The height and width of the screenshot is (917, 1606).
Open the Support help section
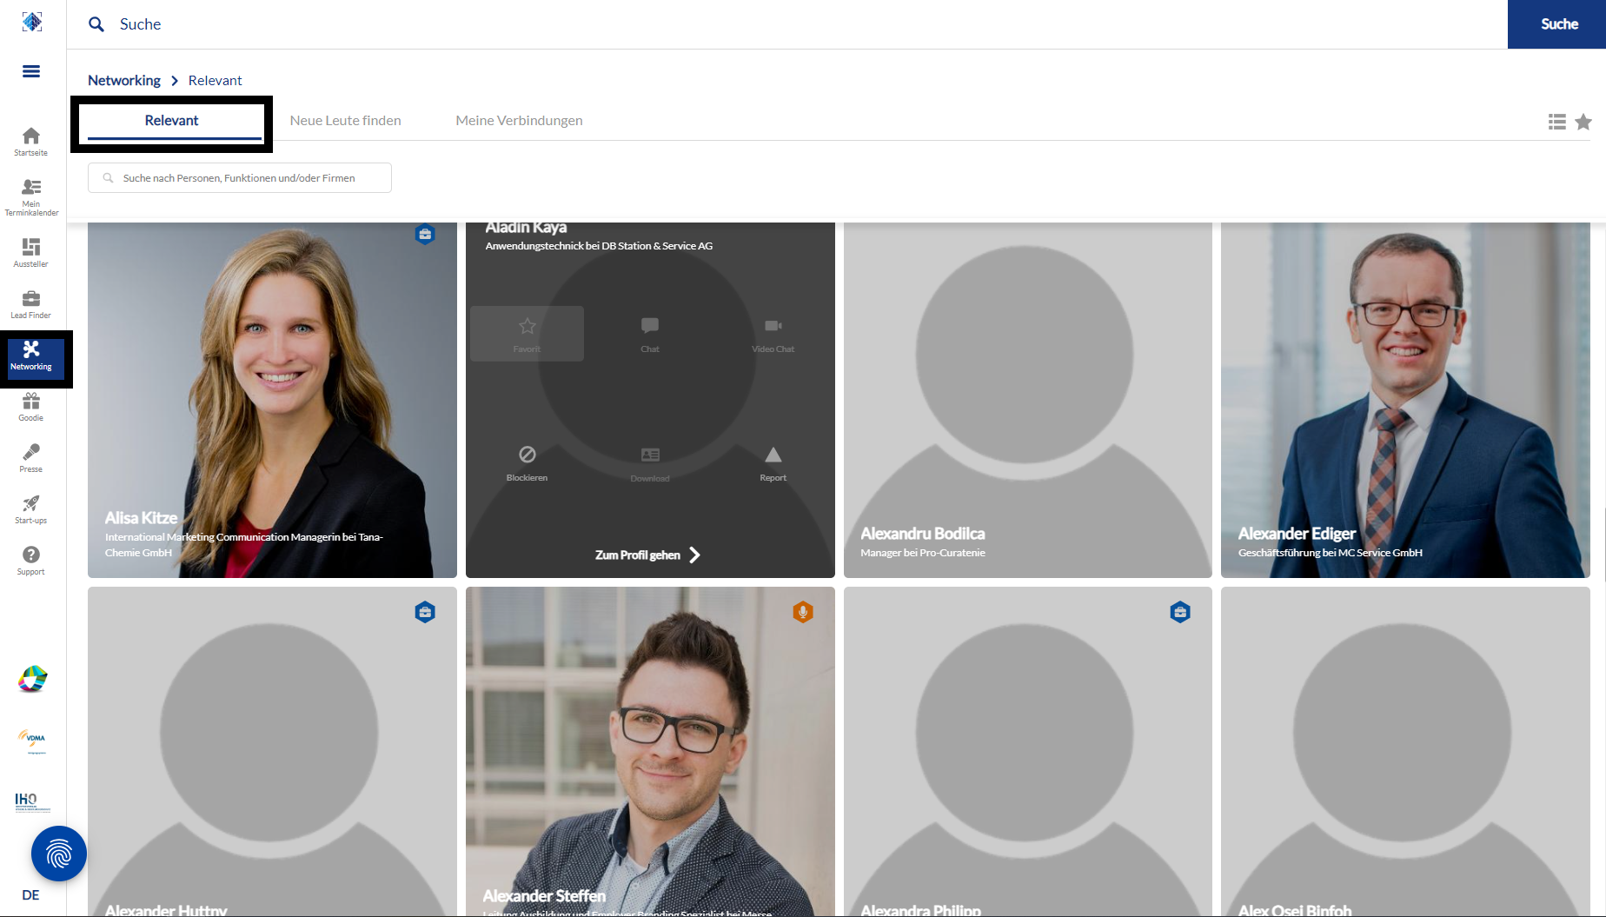[x=31, y=561]
